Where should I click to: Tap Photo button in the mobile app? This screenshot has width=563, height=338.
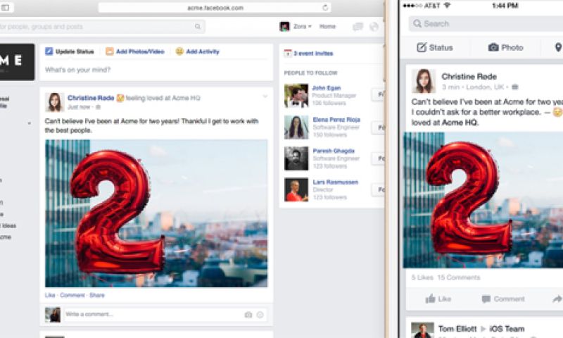[x=505, y=47]
